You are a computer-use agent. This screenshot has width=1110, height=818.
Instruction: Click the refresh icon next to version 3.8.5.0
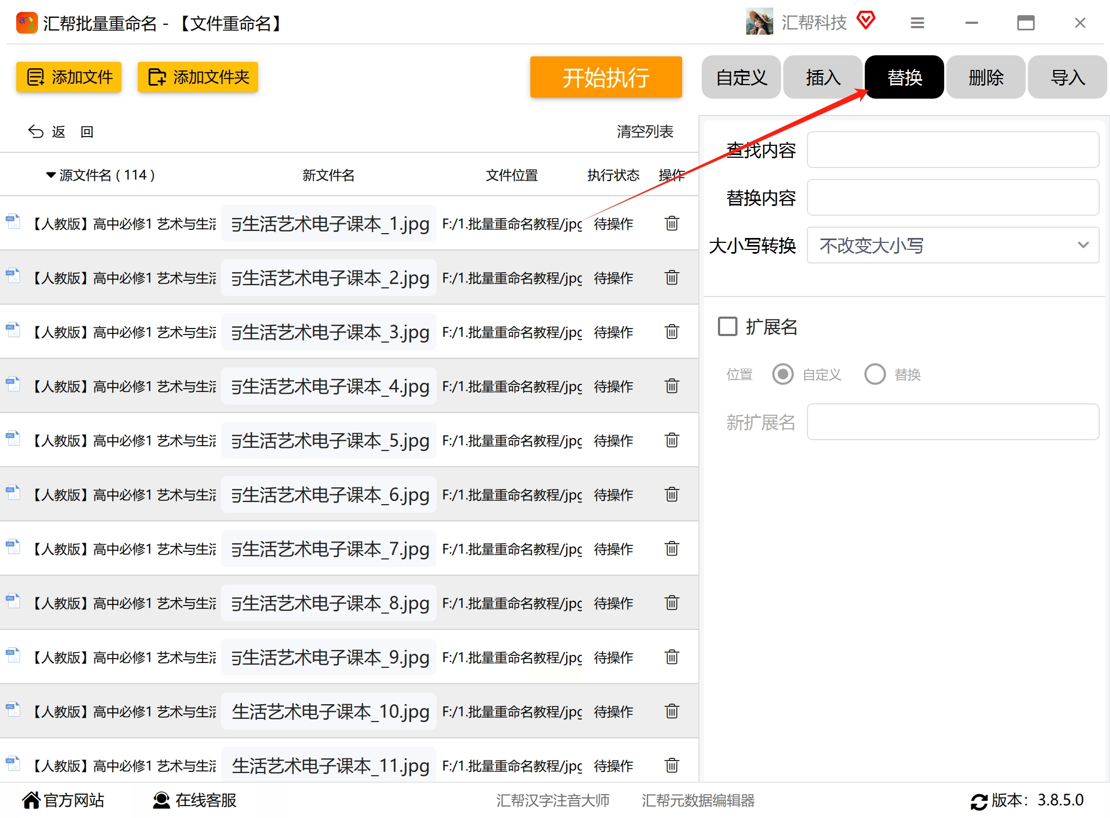point(979,801)
